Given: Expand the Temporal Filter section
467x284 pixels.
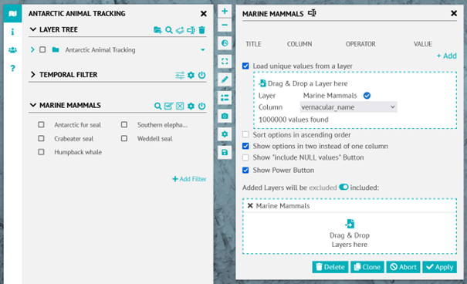Looking at the screenshot, I should pos(33,74).
